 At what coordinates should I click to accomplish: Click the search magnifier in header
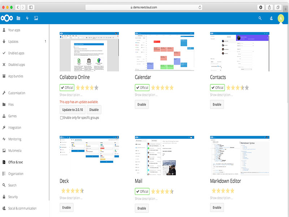[260, 18]
